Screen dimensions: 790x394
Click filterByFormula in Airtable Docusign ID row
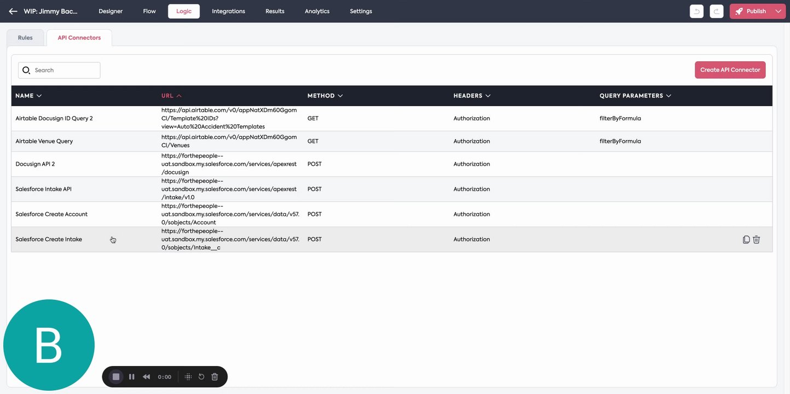(x=620, y=118)
